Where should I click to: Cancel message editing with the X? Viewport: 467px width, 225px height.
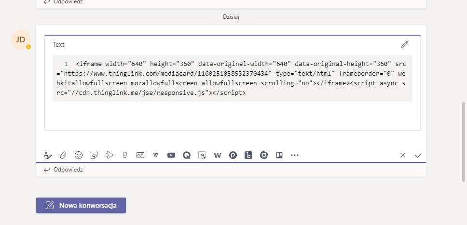[403, 155]
